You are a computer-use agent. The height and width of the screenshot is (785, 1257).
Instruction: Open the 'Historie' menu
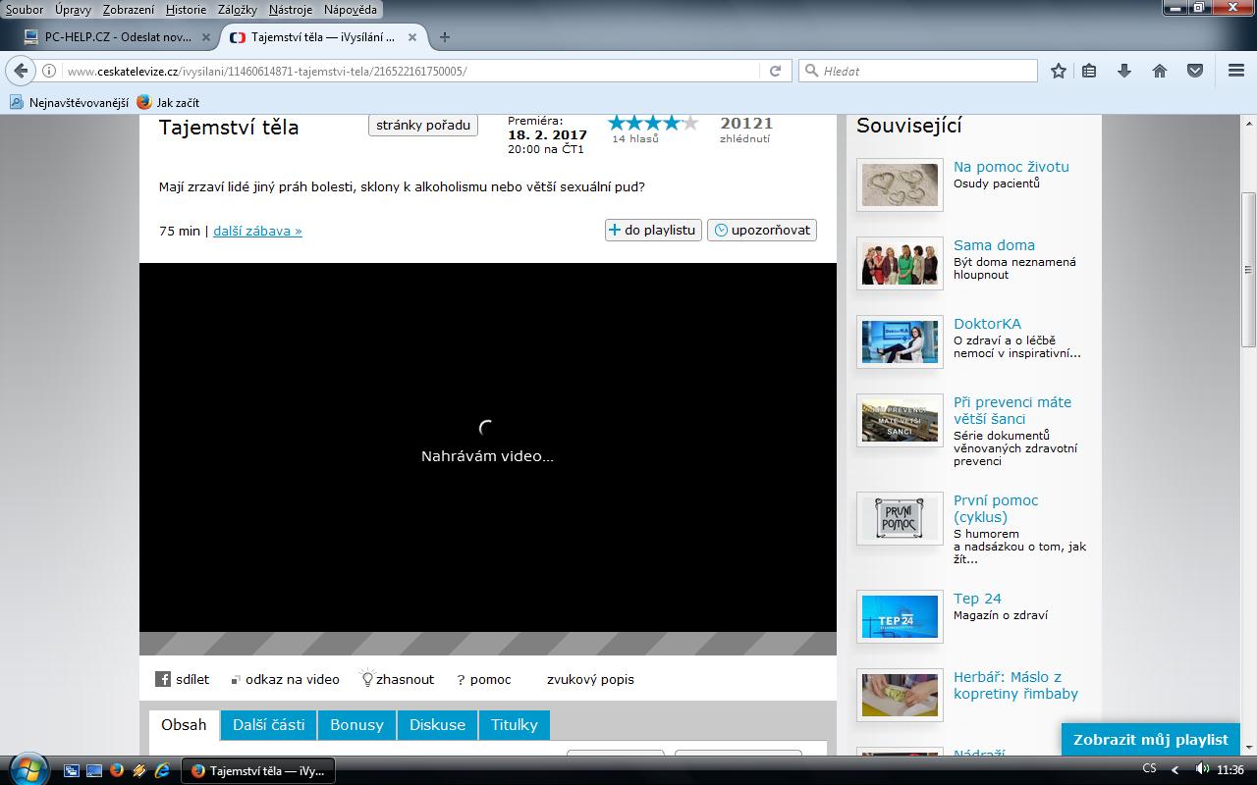(186, 9)
